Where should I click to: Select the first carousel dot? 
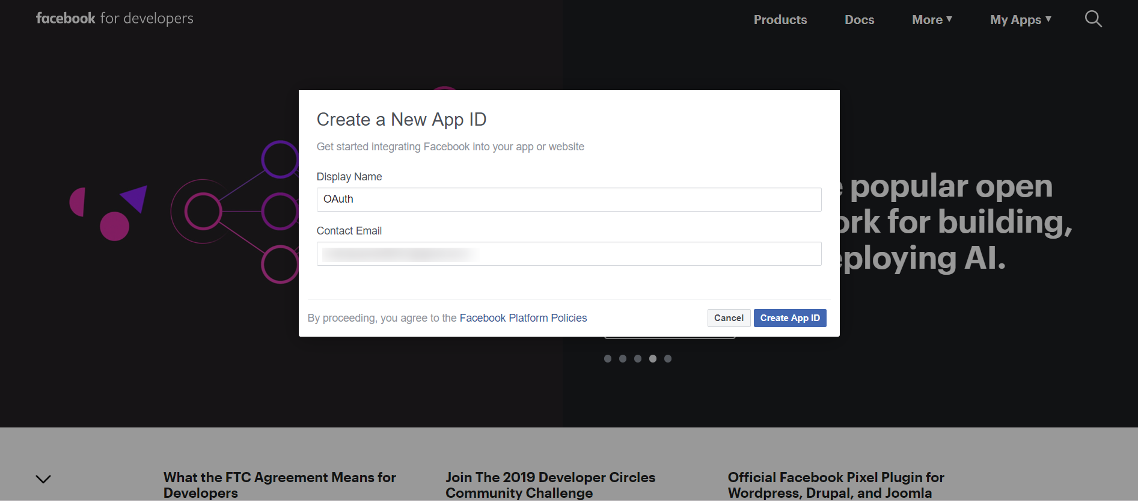tap(608, 359)
